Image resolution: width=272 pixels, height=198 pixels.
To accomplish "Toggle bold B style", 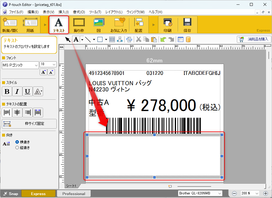I will pyautogui.click(x=7, y=91).
